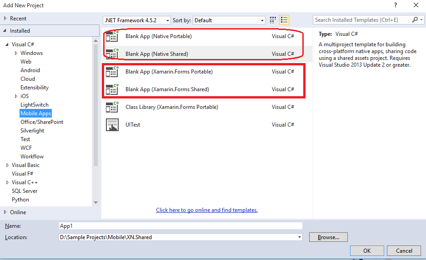Viewport: 426px width, 260px height.
Task: Select Blank App (Native Portable) template name
Action: coord(159,36)
